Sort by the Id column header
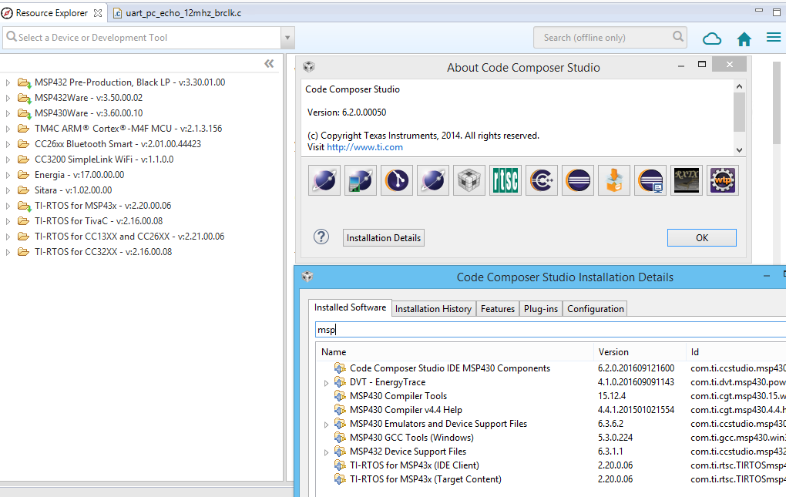This screenshot has width=786, height=497. [x=736, y=351]
